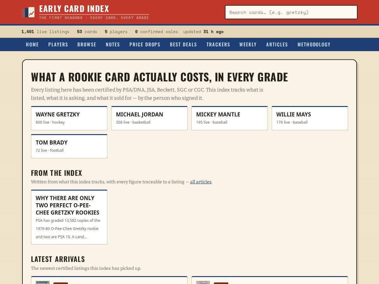Click the Early Card Index logo icon
The image size is (379, 284).
coord(28,12)
